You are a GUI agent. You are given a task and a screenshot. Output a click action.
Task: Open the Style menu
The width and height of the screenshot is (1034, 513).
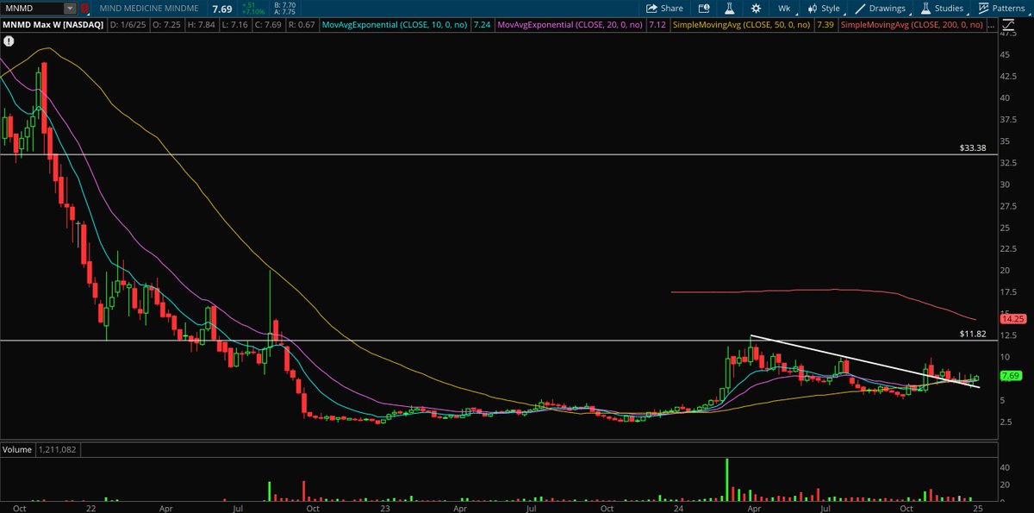tap(825, 8)
